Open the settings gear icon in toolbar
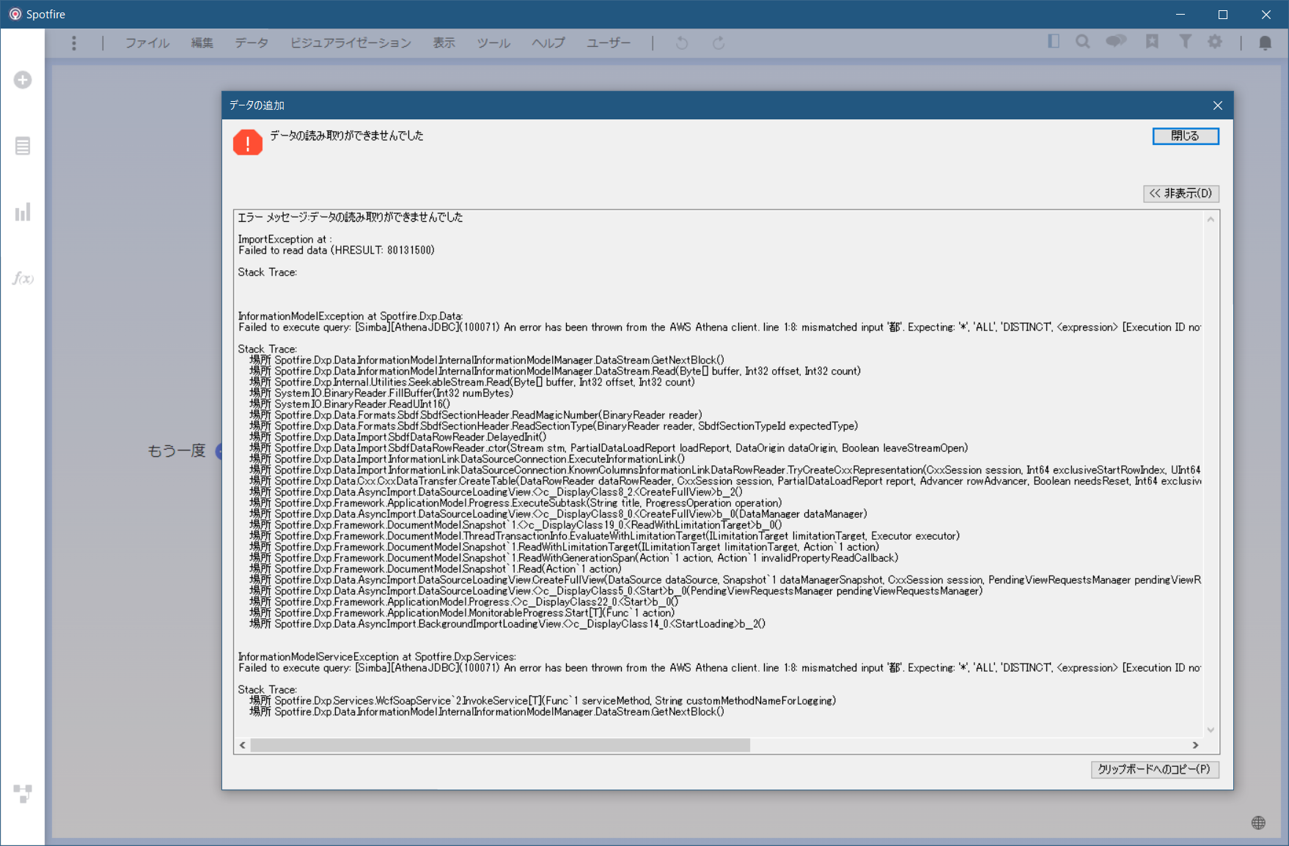This screenshot has width=1289, height=846. coord(1215,42)
